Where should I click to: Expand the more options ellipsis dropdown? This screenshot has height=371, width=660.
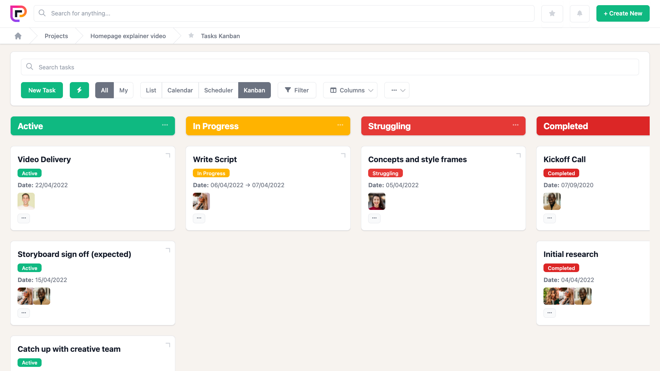[397, 90]
